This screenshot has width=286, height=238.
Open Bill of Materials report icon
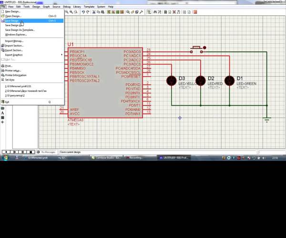[x=184, y=12]
